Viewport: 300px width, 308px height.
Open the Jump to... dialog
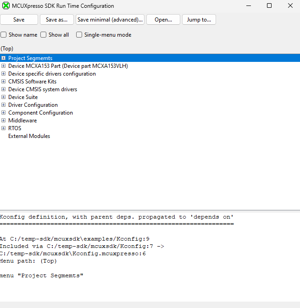[x=199, y=20]
